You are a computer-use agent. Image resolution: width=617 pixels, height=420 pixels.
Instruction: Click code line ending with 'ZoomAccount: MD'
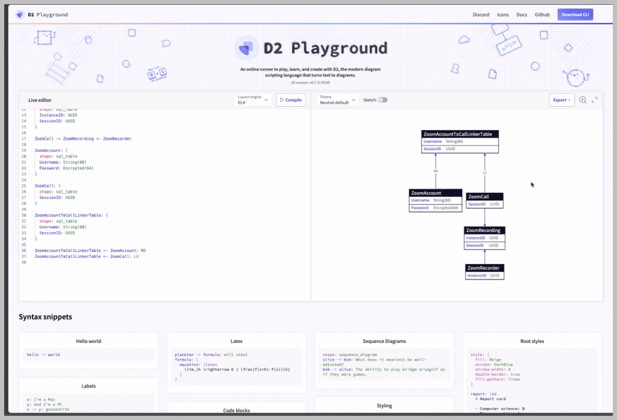(x=90, y=250)
